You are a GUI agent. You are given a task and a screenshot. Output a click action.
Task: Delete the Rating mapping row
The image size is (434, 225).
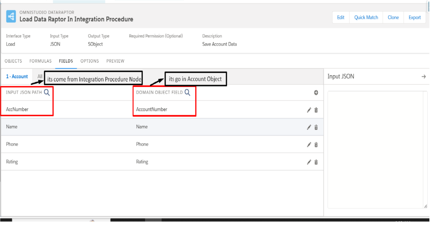coord(316,162)
